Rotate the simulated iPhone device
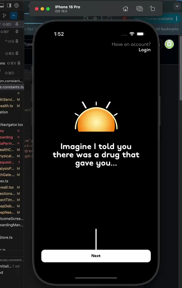182x288 pixels. point(152,9)
